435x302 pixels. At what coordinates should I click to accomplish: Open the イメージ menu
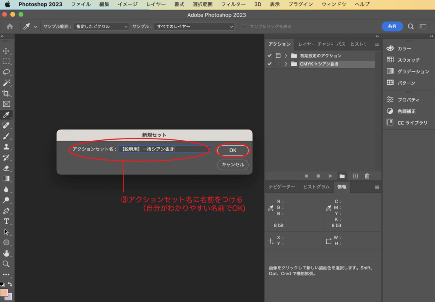(x=127, y=4)
